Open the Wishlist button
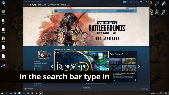 pyautogui.click(x=132, y=8)
